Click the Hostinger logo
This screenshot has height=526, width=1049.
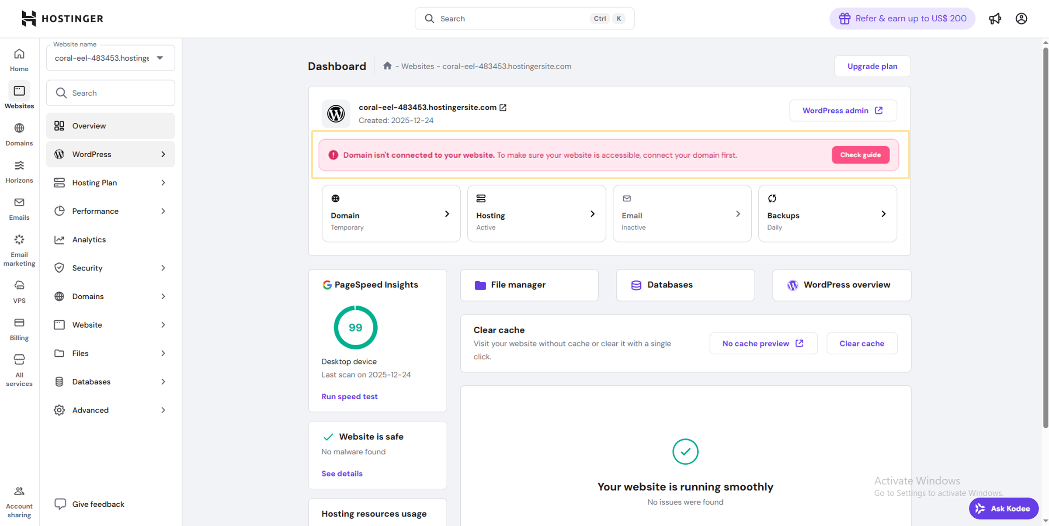click(63, 19)
